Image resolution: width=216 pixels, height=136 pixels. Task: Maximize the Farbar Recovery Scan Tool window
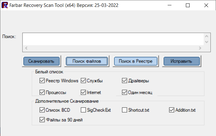(188, 5)
